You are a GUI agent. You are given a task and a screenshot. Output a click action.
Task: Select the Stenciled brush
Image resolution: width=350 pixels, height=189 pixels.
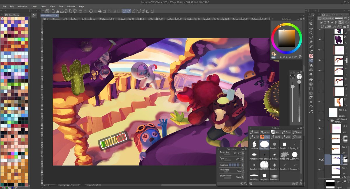pos(274,176)
